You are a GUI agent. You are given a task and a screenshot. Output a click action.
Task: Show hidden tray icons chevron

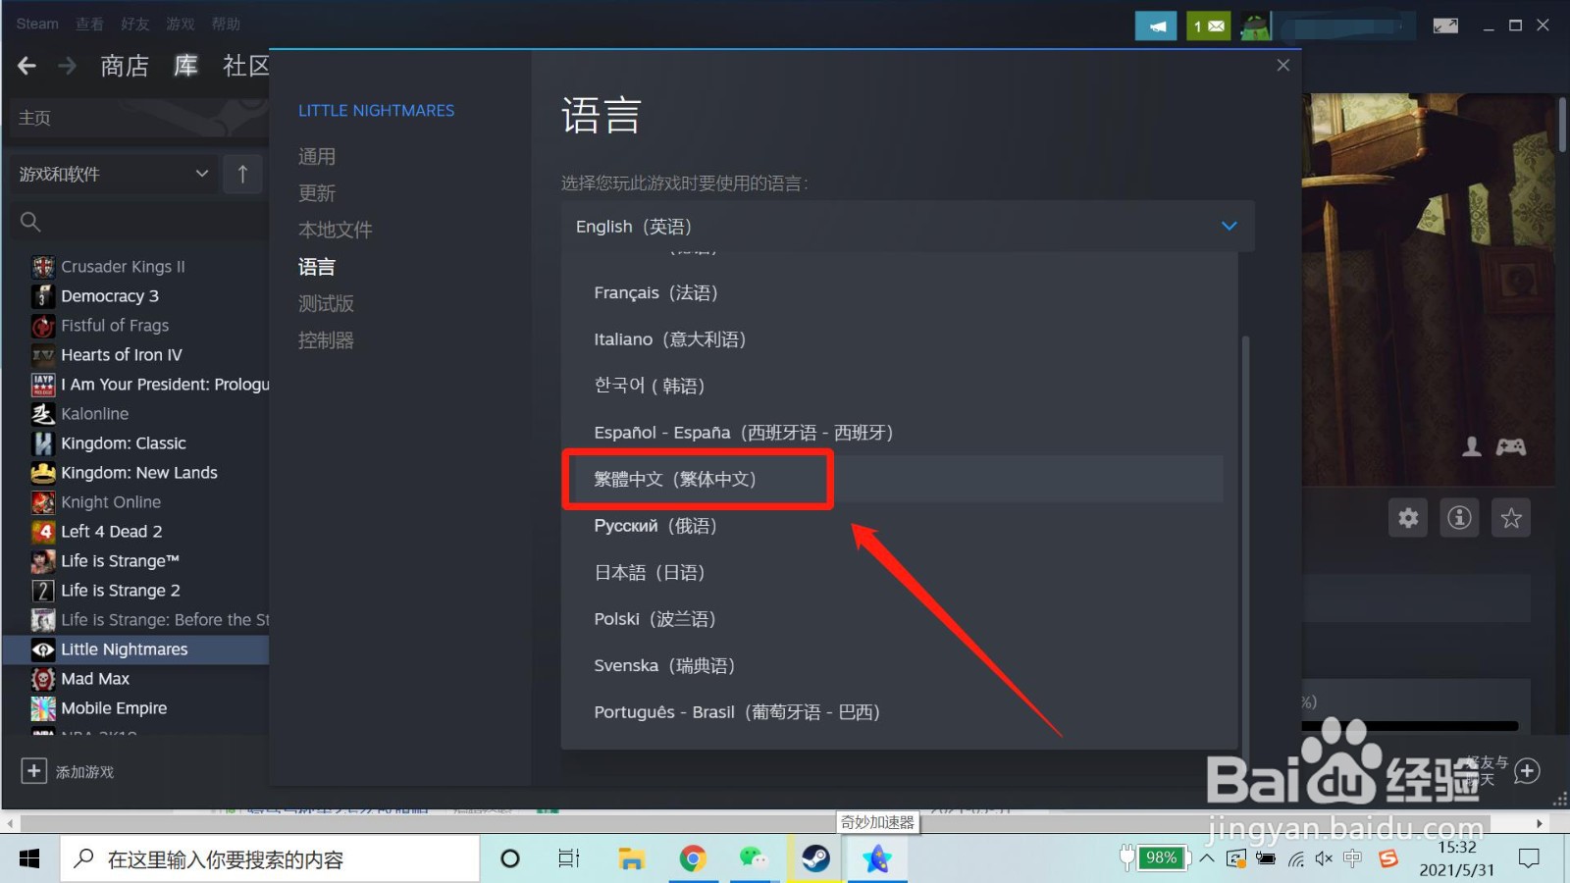(x=1208, y=859)
